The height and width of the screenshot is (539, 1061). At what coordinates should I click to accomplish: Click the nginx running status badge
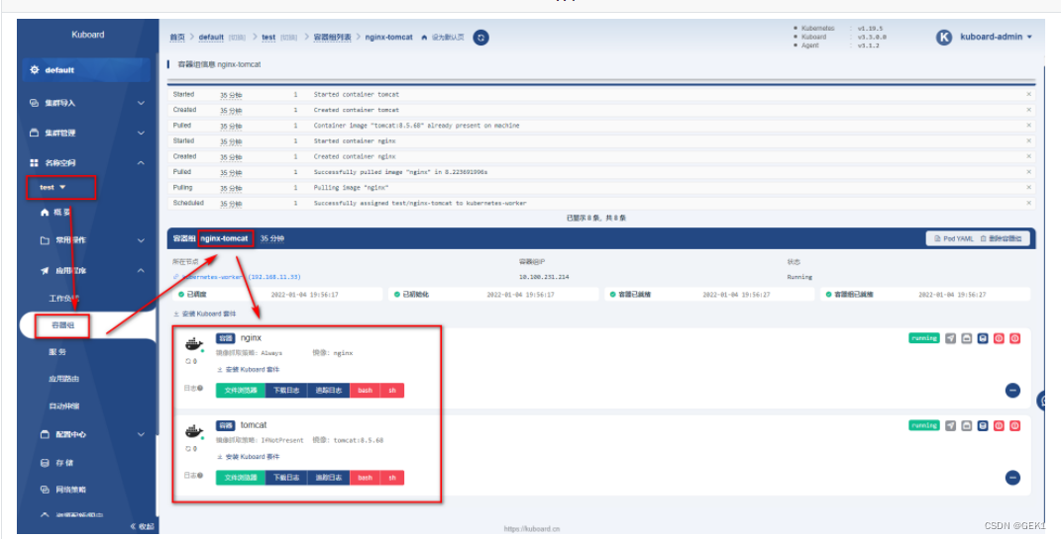pos(923,338)
